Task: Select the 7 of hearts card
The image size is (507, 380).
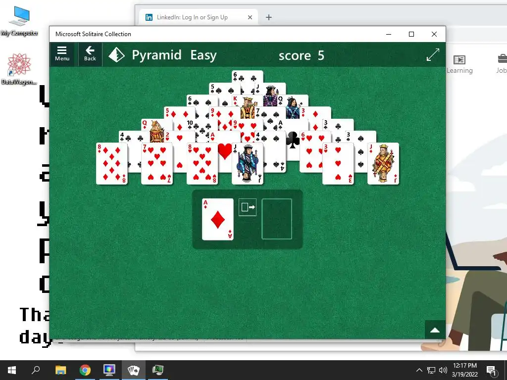Action: 157,164
